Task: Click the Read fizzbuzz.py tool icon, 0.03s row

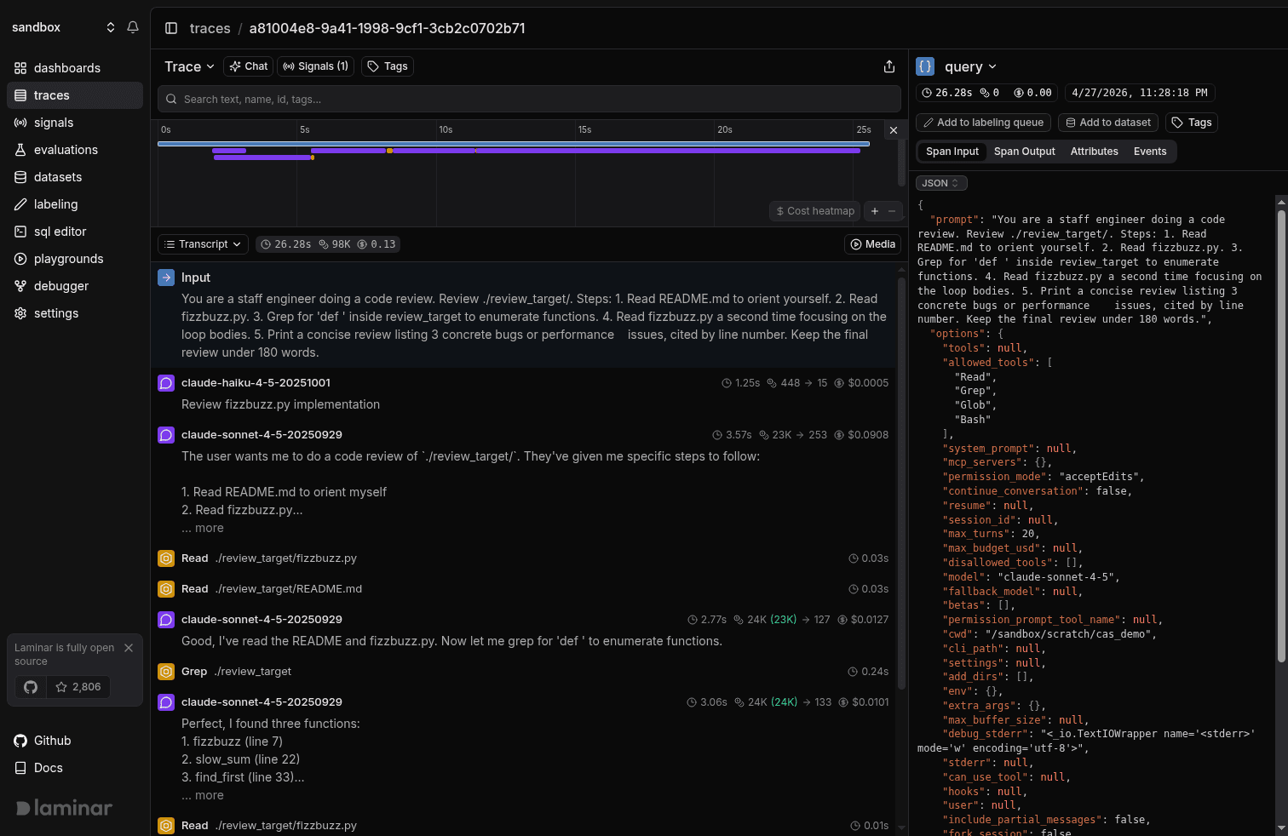Action: click(x=166, y=558)
